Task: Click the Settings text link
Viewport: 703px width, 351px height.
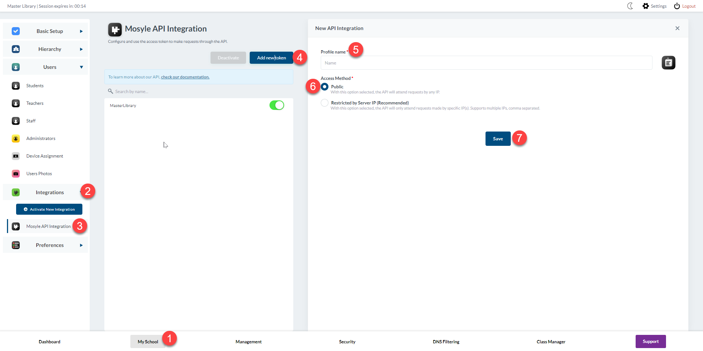Action: coord(659,6)
